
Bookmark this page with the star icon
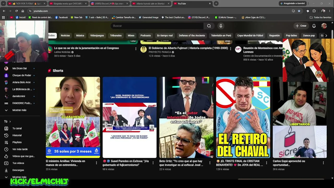299,11
